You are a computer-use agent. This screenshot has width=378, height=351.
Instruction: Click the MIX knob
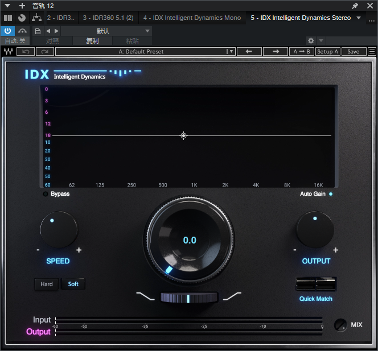click(340, 325)
